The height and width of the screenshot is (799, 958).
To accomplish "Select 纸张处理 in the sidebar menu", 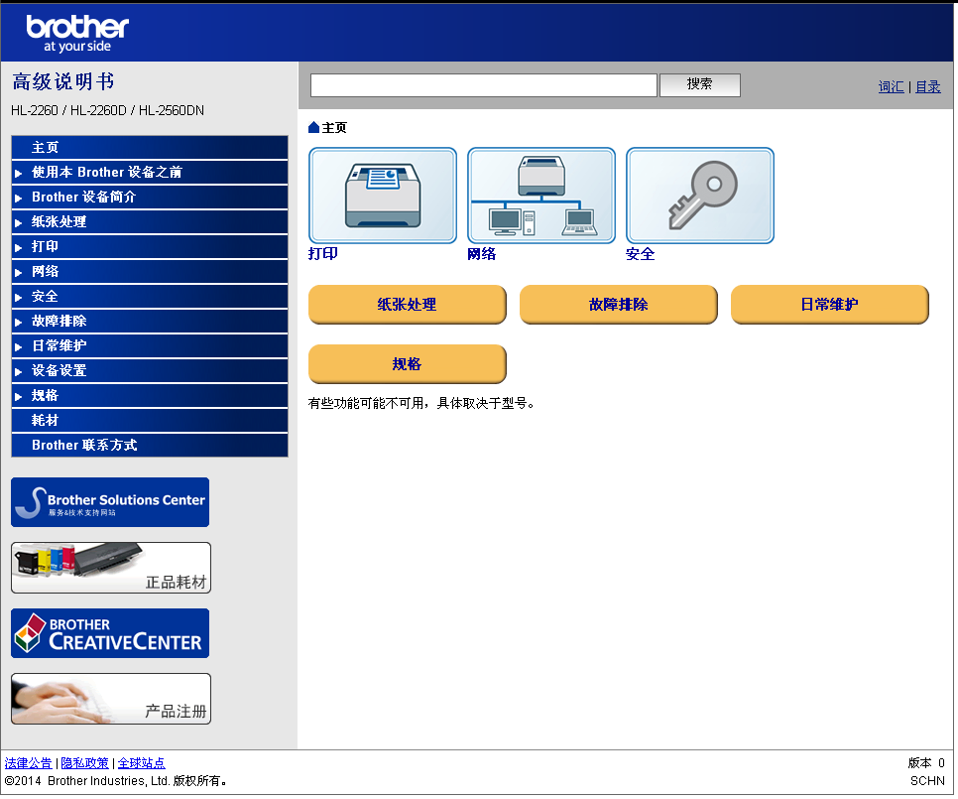I will (150, 222).
